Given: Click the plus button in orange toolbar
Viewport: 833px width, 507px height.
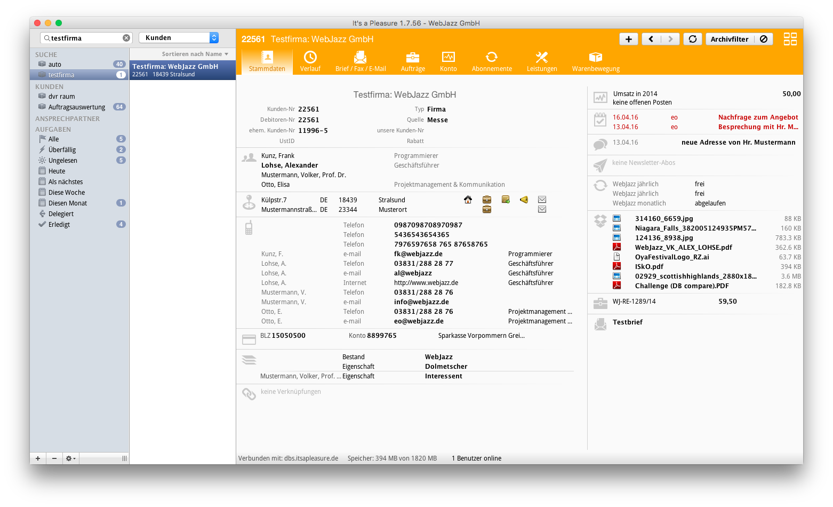Looking at the screenshot, I should (x=629, y=39).
